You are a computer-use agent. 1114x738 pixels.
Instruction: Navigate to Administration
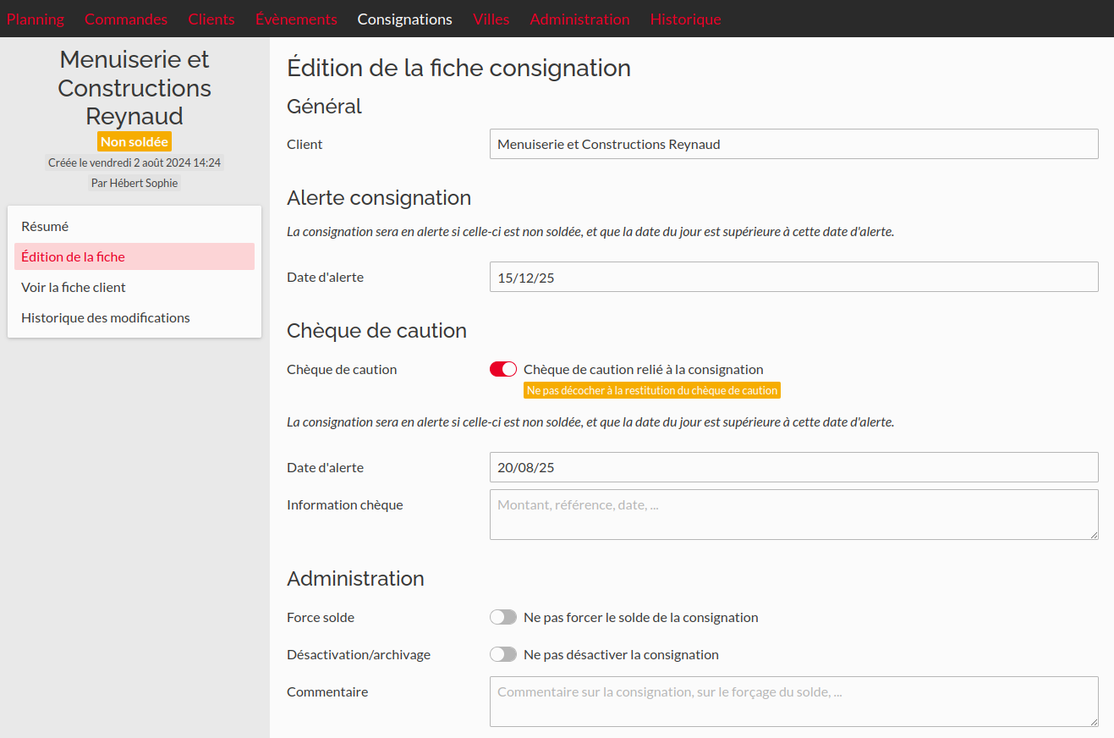coord(579,19)
